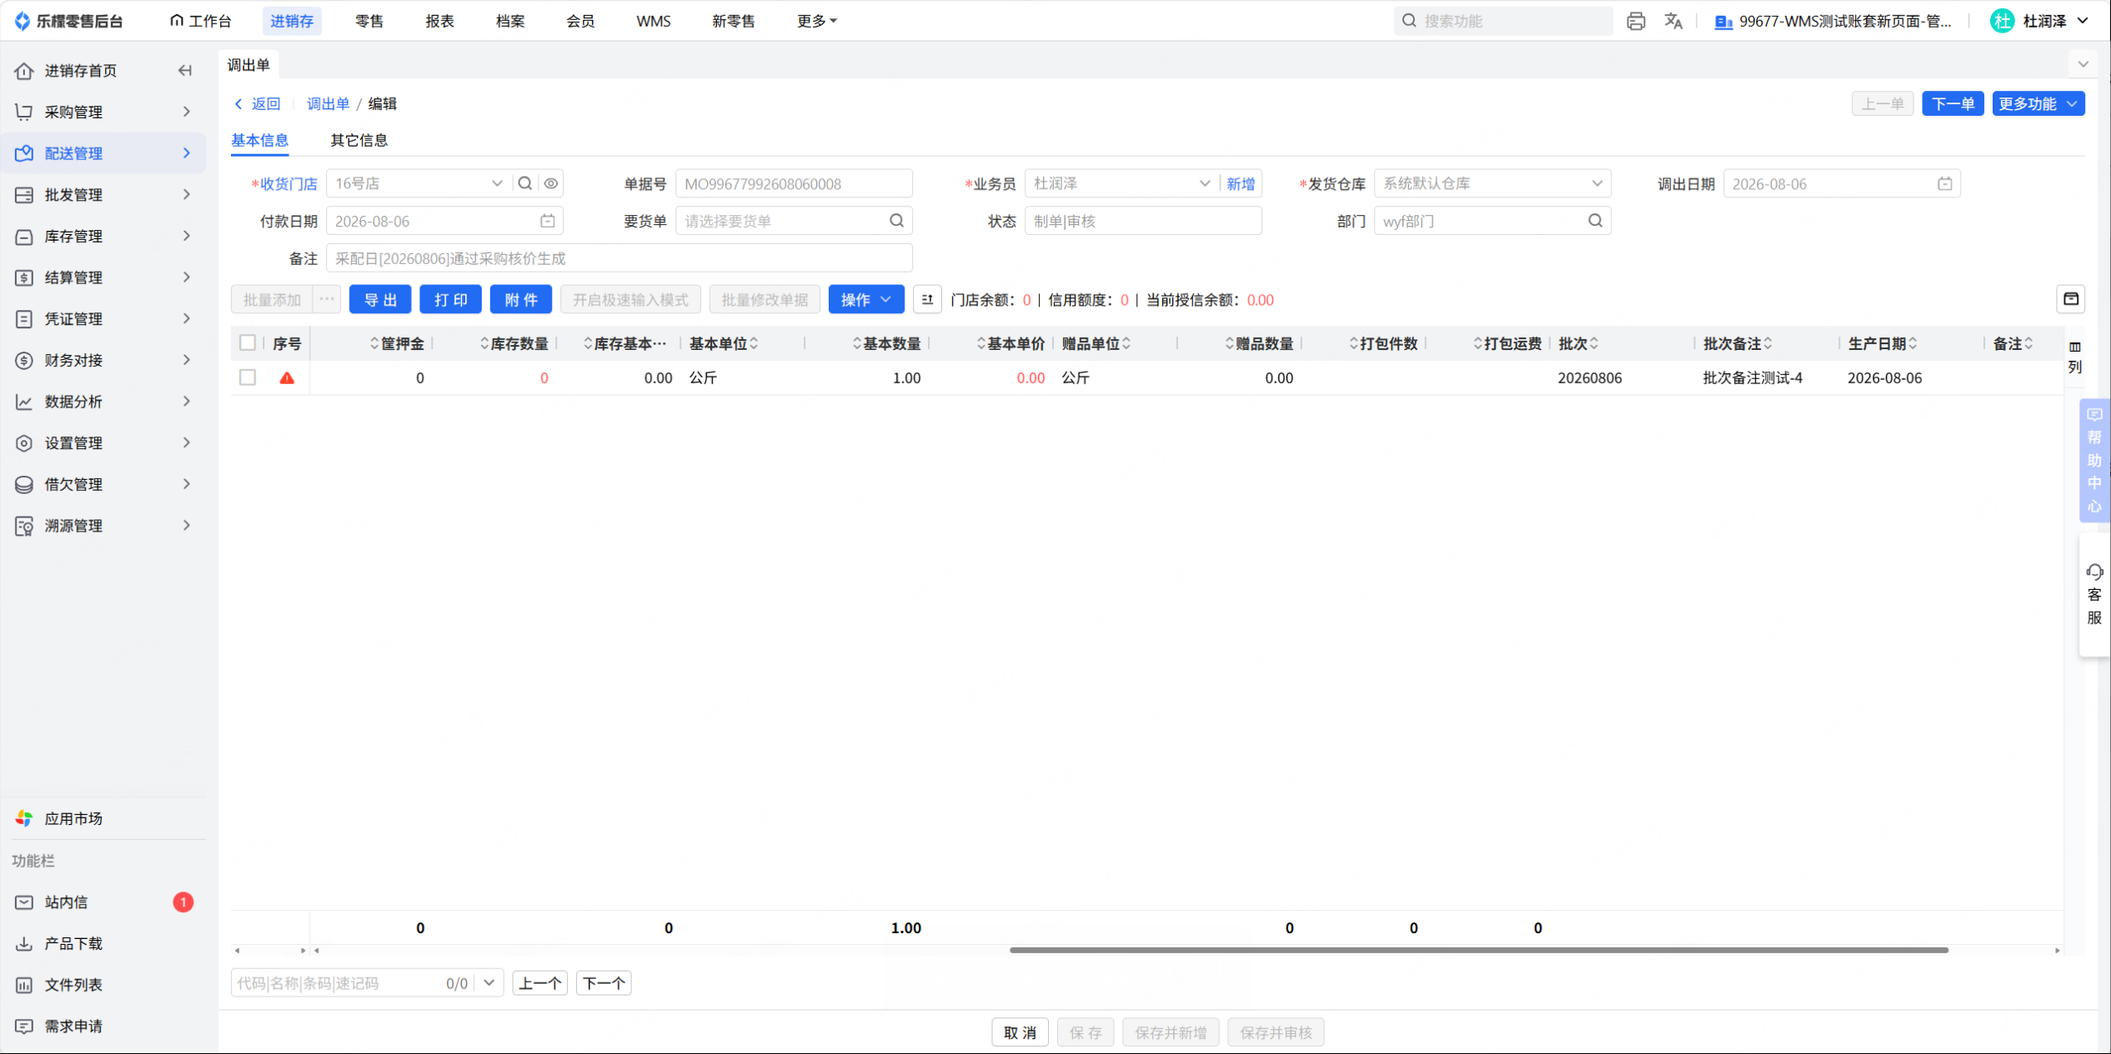
Task: Click the account building icon for 99677
Action: pos(1723,22)
